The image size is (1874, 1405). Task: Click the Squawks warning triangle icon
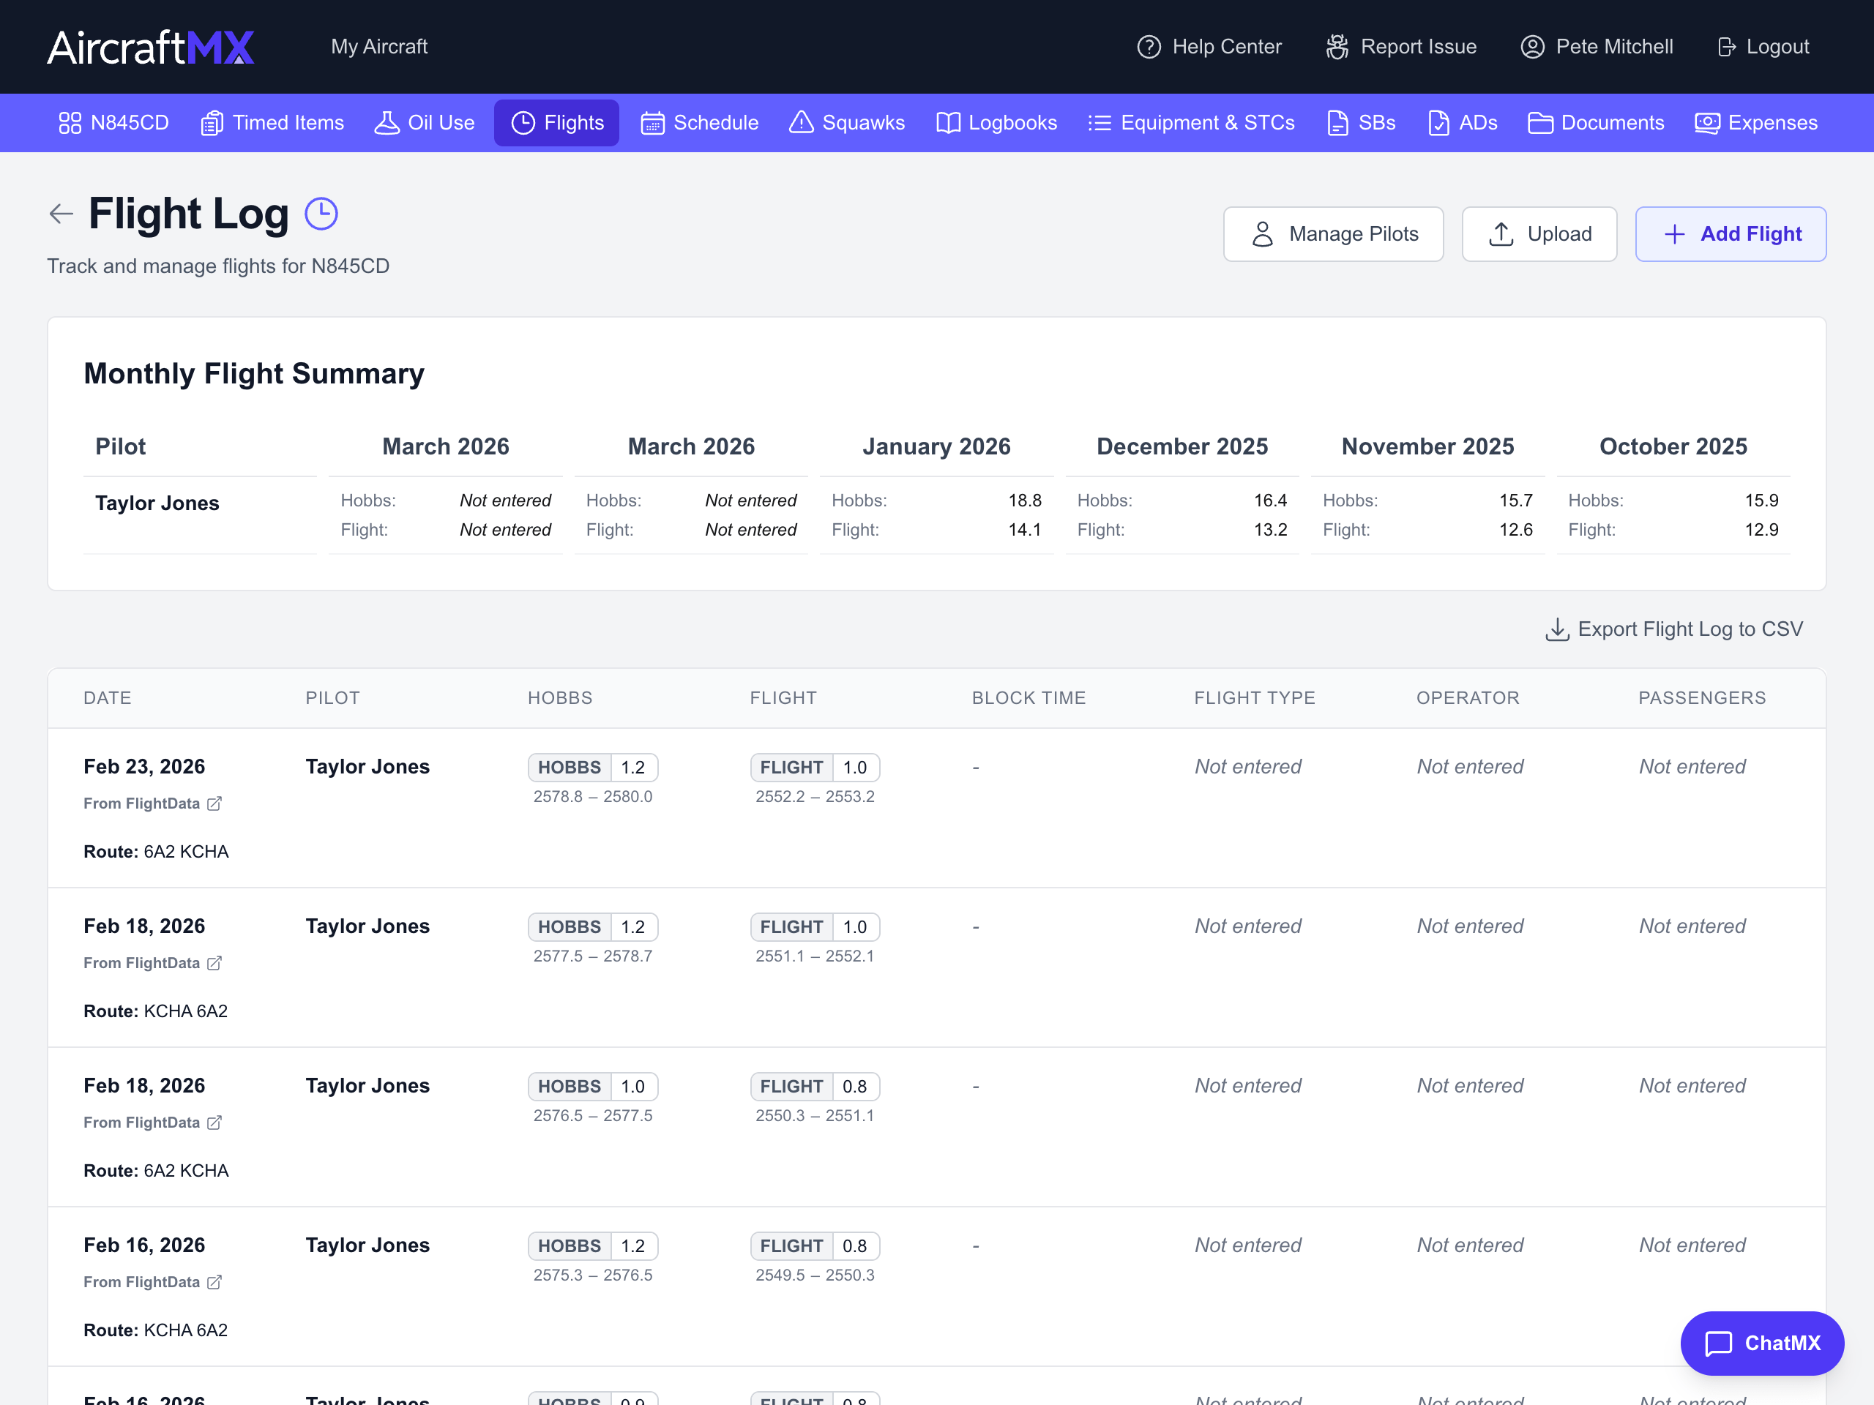(x=801, y=123)
